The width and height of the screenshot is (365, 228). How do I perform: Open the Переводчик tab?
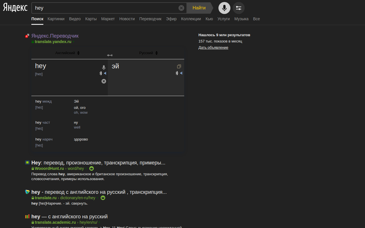click(150, 19)
